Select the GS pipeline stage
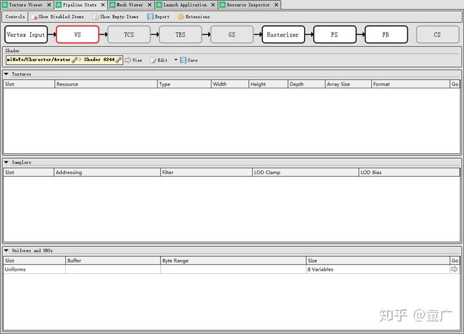The height and width of the screenshot is (334, 464). [232, 35]
